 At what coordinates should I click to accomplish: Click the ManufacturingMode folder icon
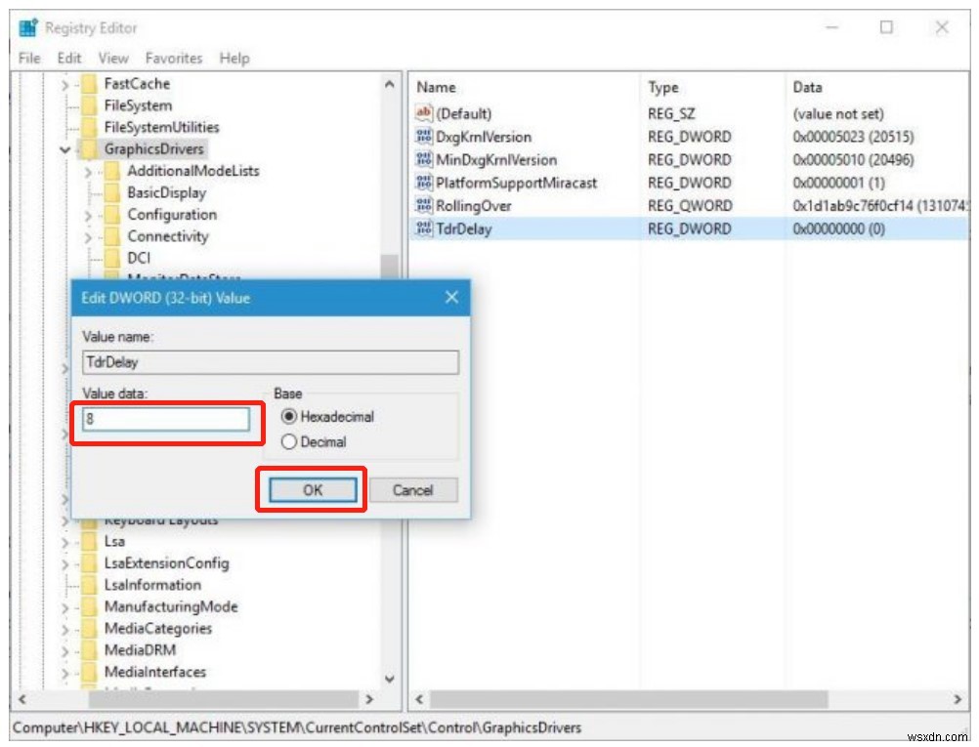[90, 606]
